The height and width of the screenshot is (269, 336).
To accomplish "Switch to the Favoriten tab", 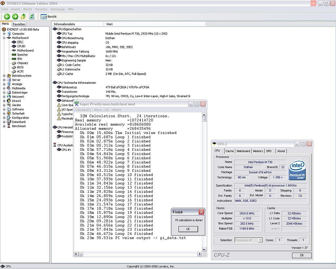I will pyautogui.click(x=19, y=24).
